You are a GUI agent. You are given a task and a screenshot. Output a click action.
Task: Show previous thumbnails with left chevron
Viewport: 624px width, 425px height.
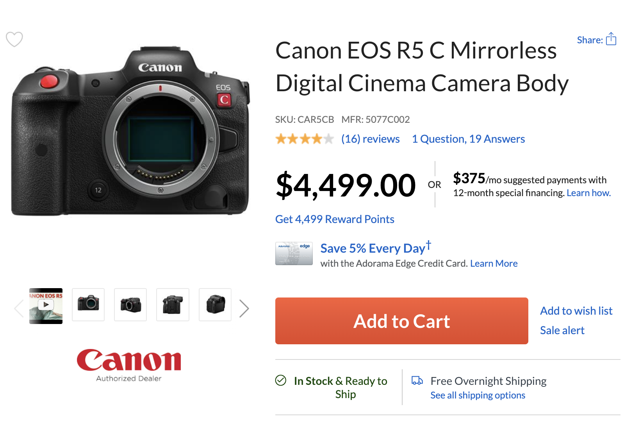click(x=19, y=308)
